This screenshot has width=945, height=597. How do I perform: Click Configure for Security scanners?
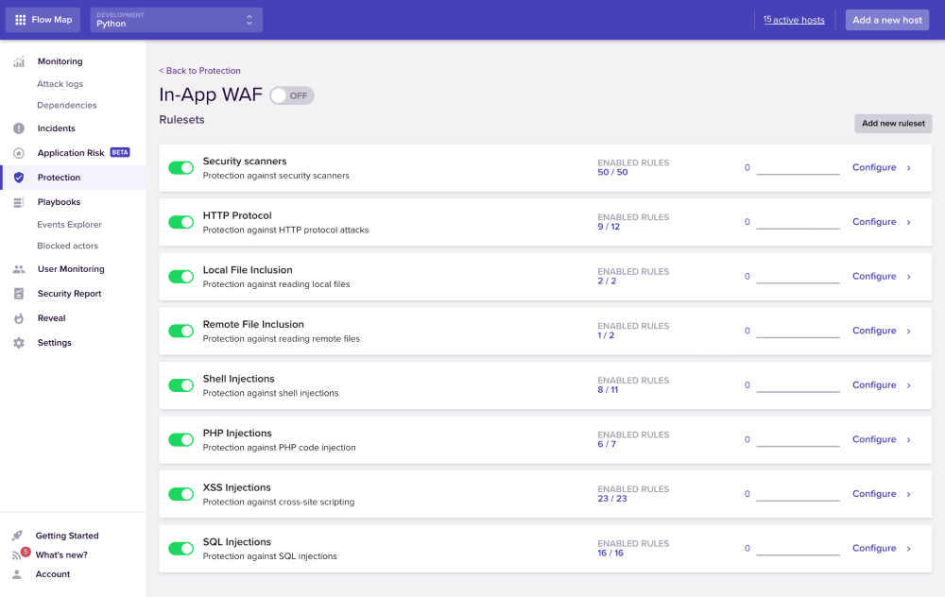pos(874,167)
